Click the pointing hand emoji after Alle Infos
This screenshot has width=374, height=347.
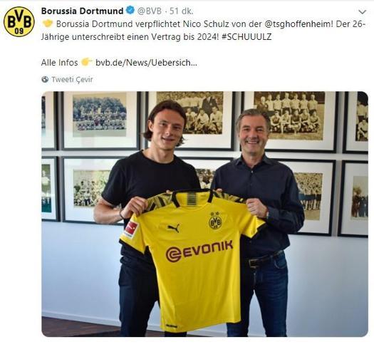(x=86, y=62)
